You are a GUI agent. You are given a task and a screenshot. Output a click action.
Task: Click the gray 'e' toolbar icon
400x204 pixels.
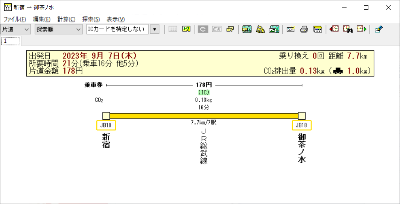pyautogui.click(x=203, y=29)
